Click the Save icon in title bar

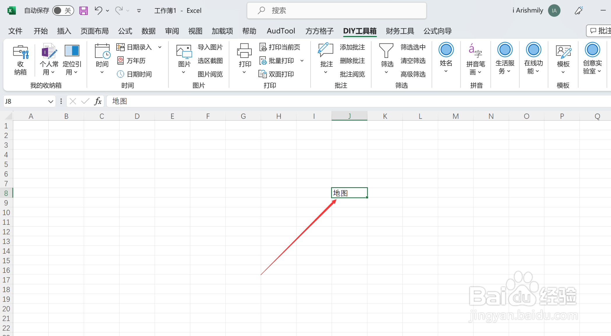pyautogui.click(x=83, y=11)
